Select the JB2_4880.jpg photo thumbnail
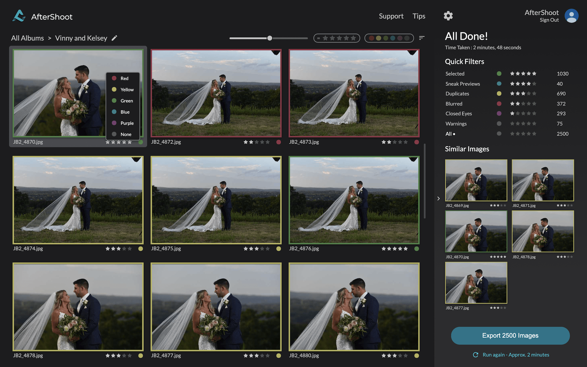The height and width of the screenshot is (367, 587). tap(354, 307)
